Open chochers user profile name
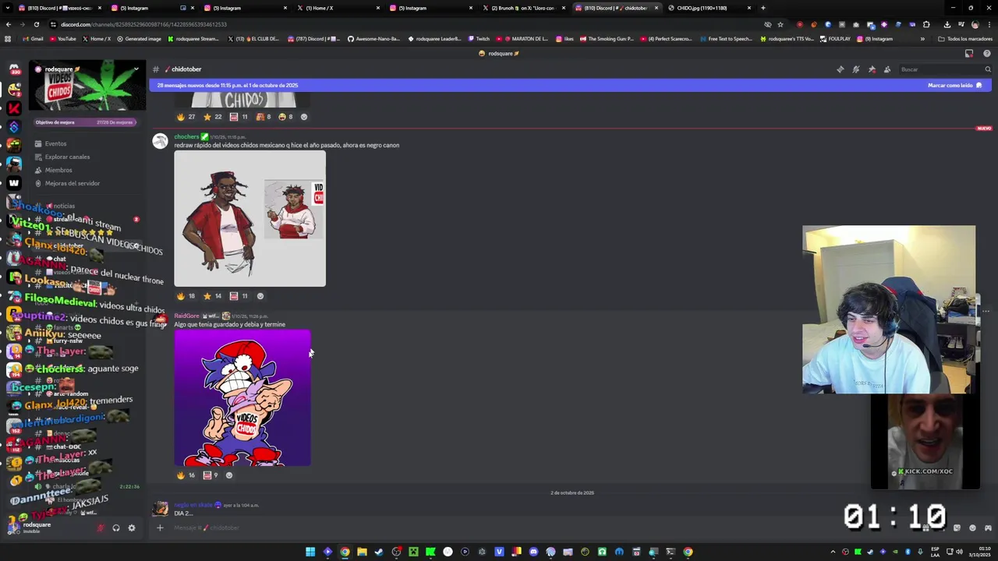This screenshot has height=561, width=998. tap(186, 136)
